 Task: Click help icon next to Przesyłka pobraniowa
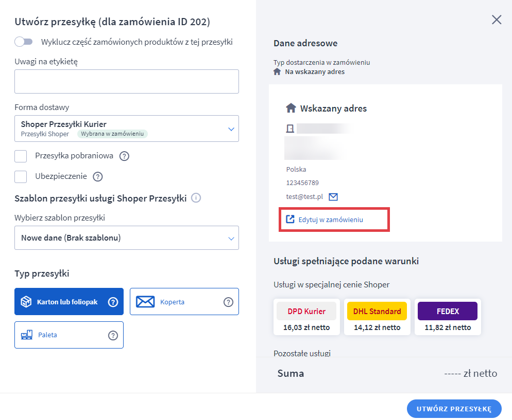click(124, 156)
